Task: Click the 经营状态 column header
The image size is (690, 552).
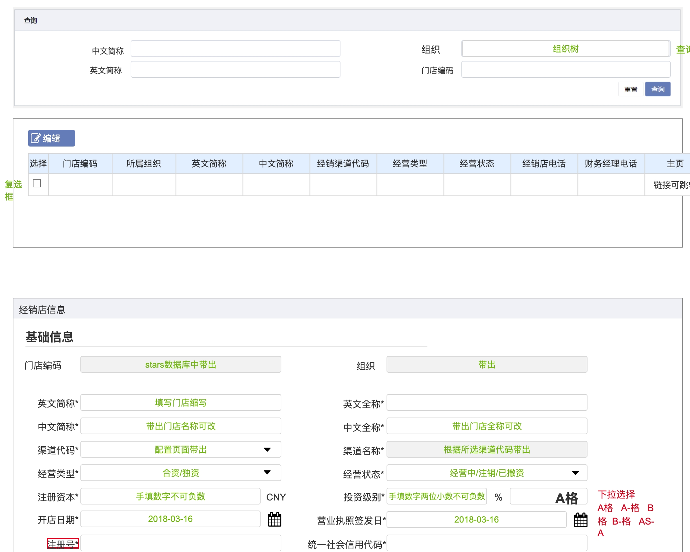Action: pyautogui.click(x=477, y=164)
